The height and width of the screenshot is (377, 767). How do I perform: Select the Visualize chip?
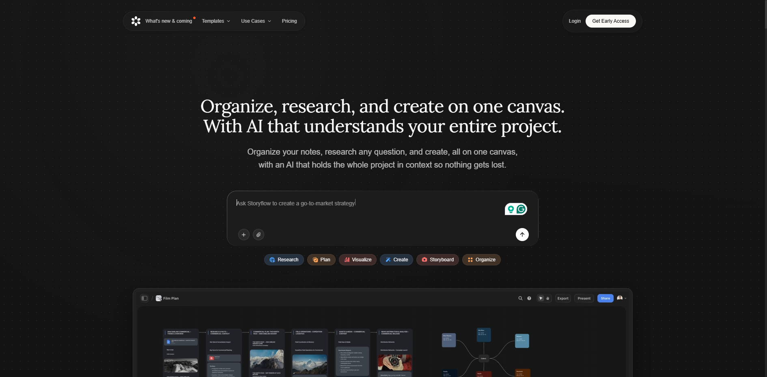pyautogui.click(x=358, y=260)
